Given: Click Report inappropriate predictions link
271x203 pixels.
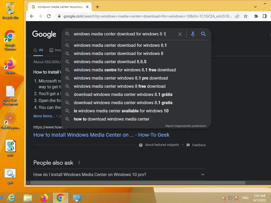Looking at the screenshot, I should [186, 126].
